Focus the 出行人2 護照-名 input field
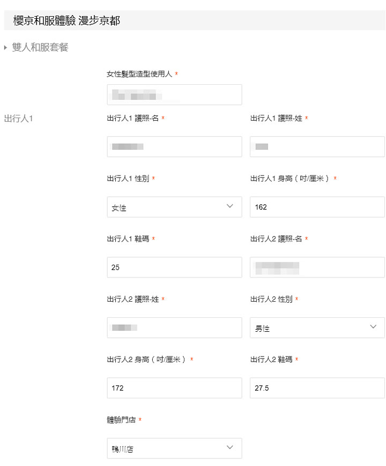The height and width of the screenshot is (466, 386). pyautogui.click(x=317, y=267)
